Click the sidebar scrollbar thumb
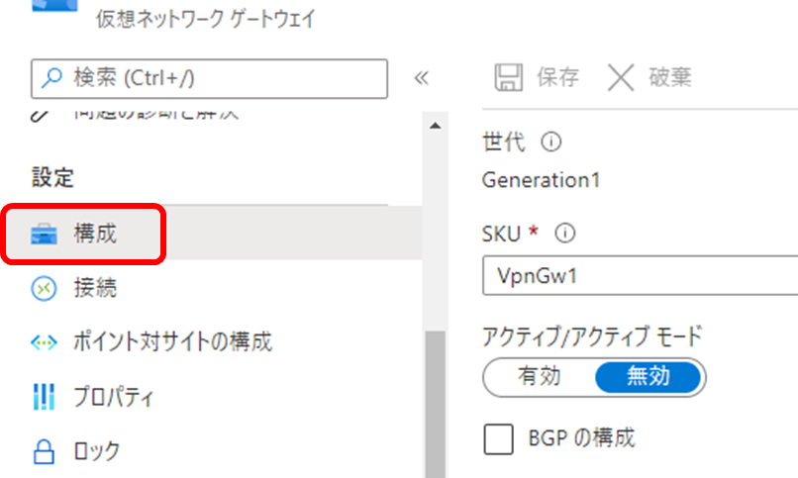 [435, 404]
